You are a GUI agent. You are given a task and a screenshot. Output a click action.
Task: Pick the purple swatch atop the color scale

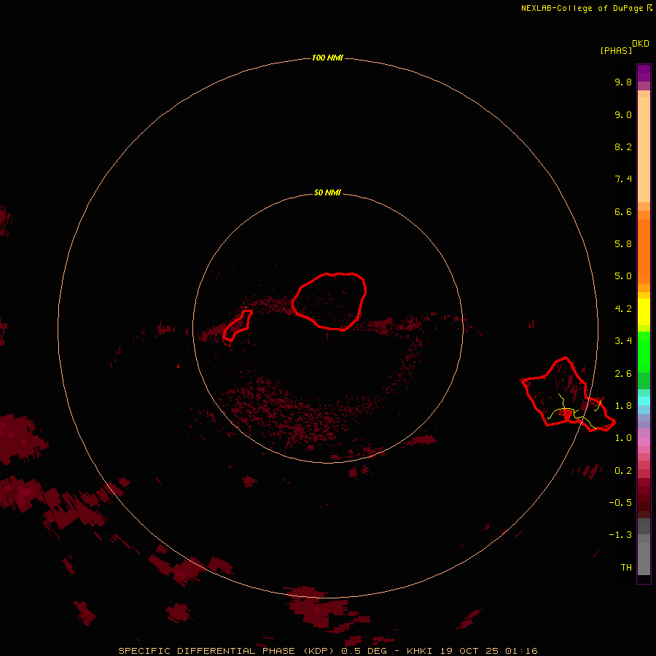(644, 73)
